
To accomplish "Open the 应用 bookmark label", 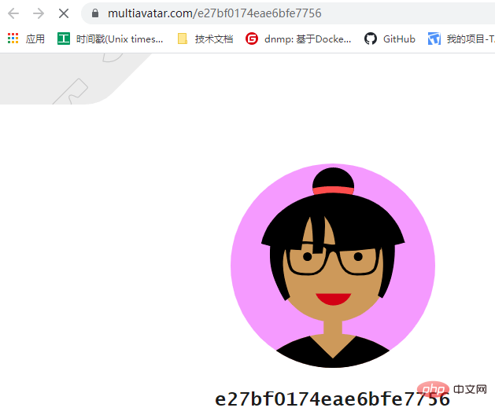I will (35, 39).
